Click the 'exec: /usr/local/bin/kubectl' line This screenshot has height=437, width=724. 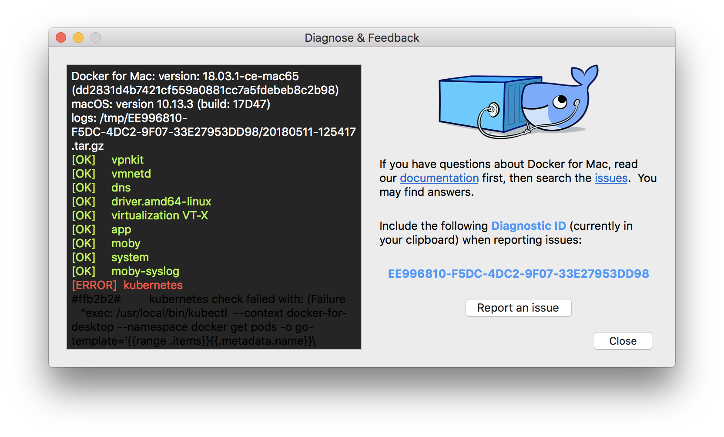(x=213, y=313)
